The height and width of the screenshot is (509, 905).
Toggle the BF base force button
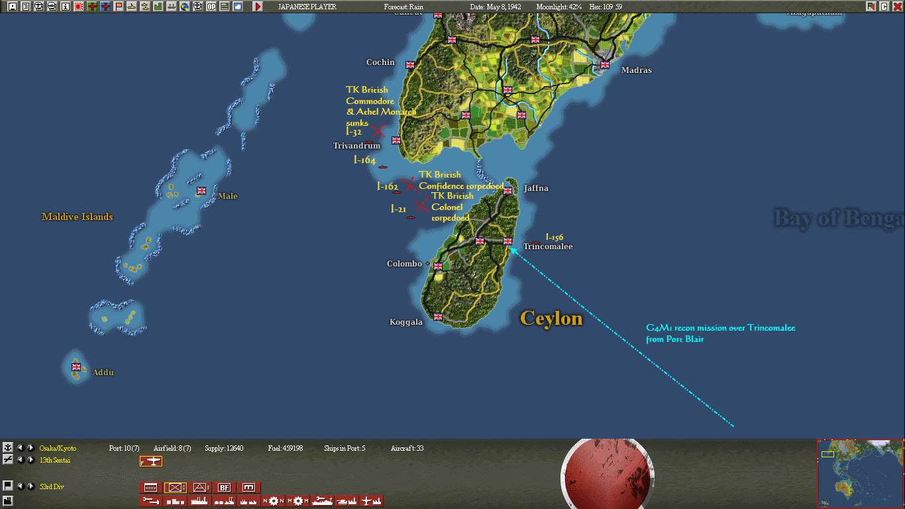(225, 488)
